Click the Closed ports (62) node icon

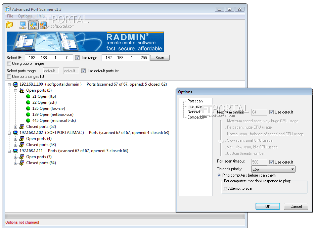[x=22, y=127]
